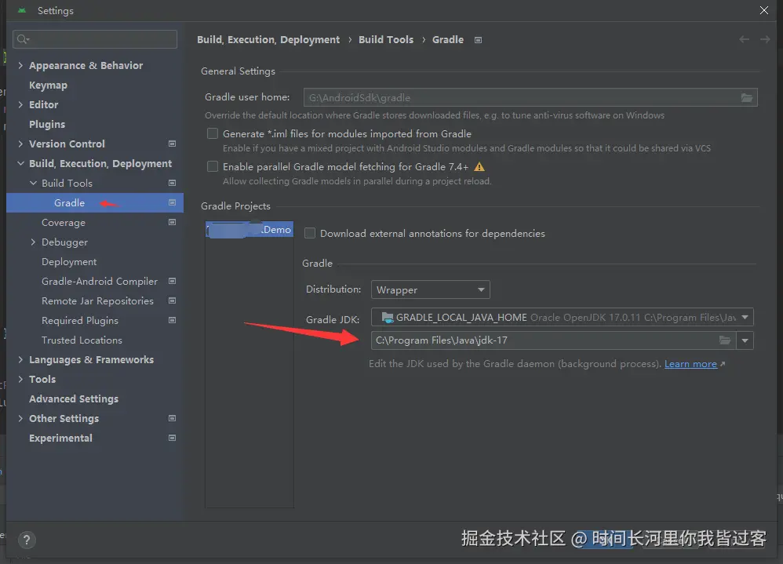Click the search magnifier icon in the settings search
The height and width of the screenshot is (564, 783).
[23, 39]
